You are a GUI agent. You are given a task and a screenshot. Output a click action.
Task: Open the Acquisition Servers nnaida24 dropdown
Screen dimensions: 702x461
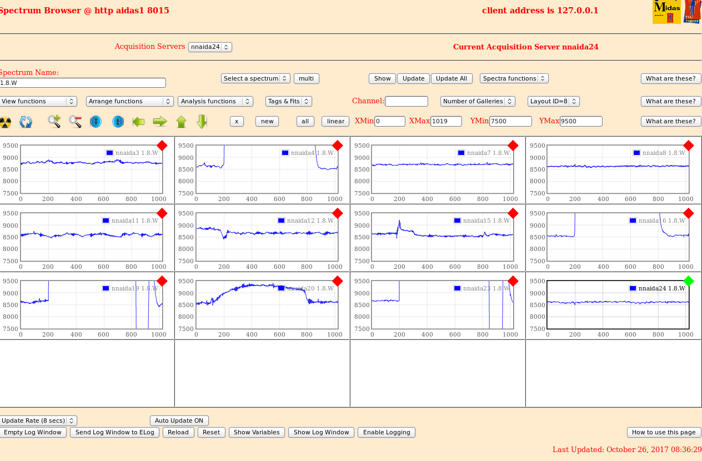[210, 47]
